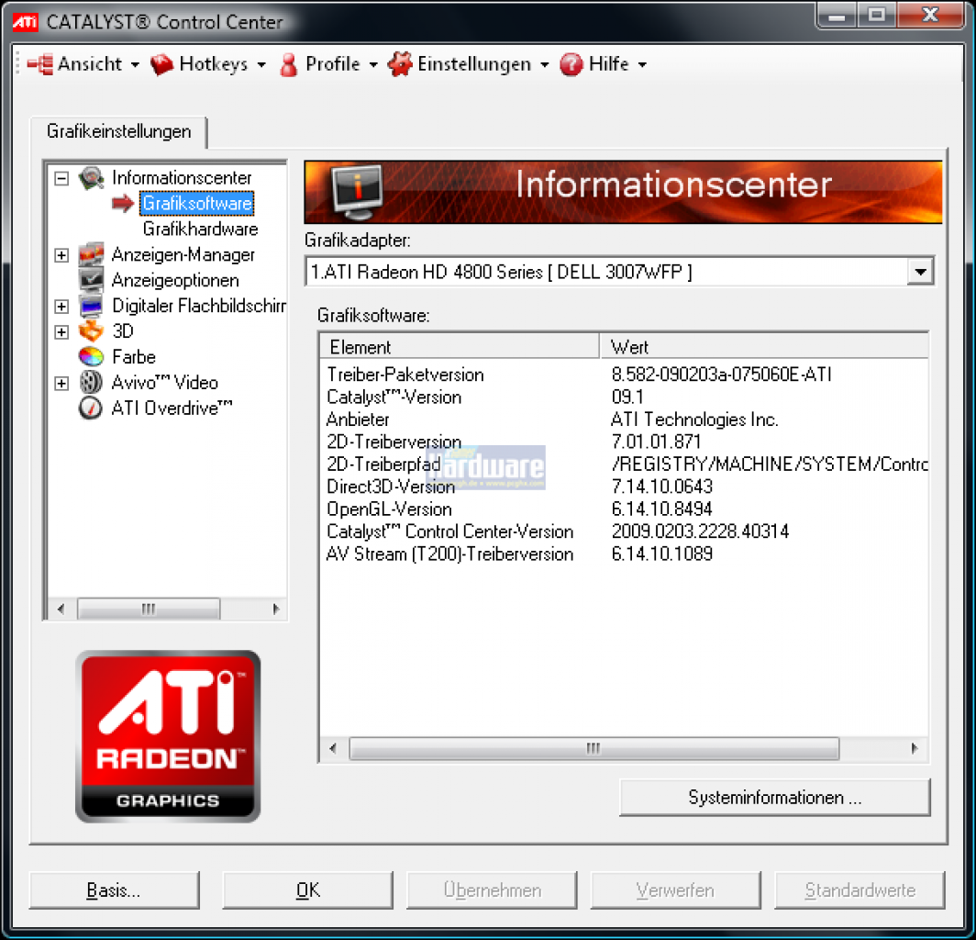Screen dimensions: 976x940
Task: Select Farbe in the tree
Action: pos(134,357)
